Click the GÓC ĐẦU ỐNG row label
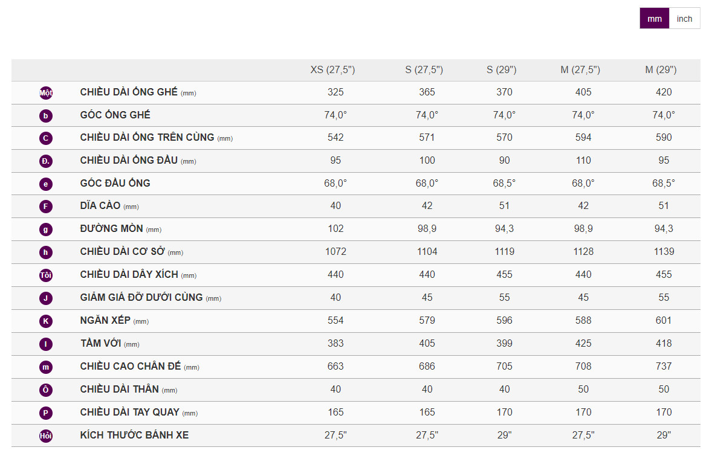This screenshot has width=712, height=453. tap(115, 183)
